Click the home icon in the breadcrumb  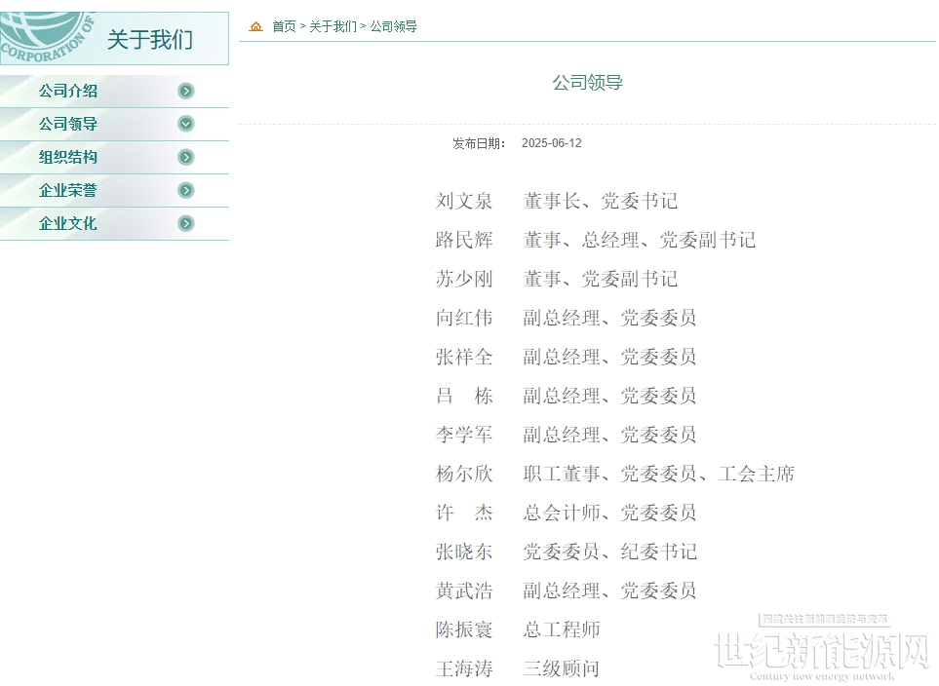coord(255,26)
